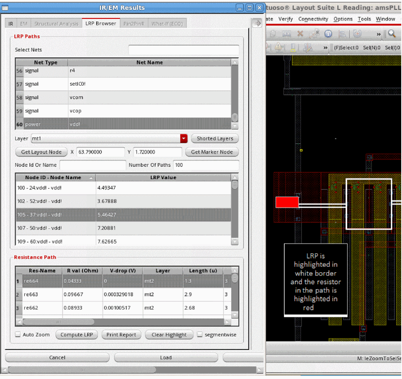Open the Verify menu

(285, 19)
